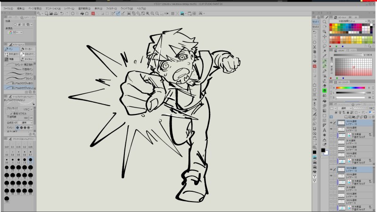Open the ファイル menu

8,8
